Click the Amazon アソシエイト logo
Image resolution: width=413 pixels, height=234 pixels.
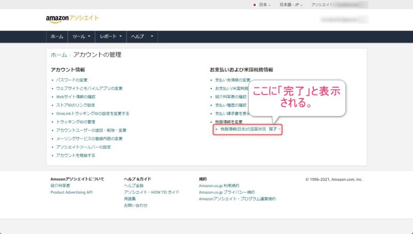(x=72, y=19)
